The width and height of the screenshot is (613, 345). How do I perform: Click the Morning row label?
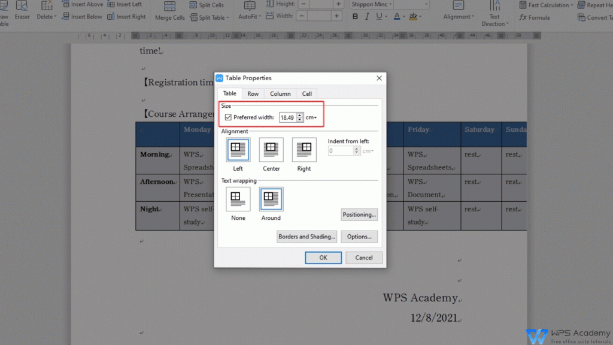coord(154,155)
